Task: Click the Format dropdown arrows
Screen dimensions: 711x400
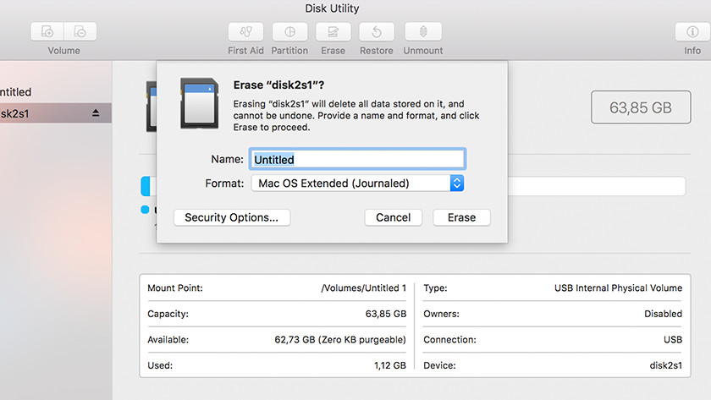Action: click(456, 184)
